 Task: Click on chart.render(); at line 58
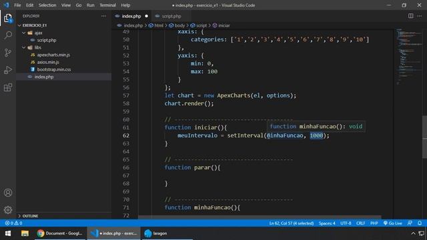(x=189, y=103)
